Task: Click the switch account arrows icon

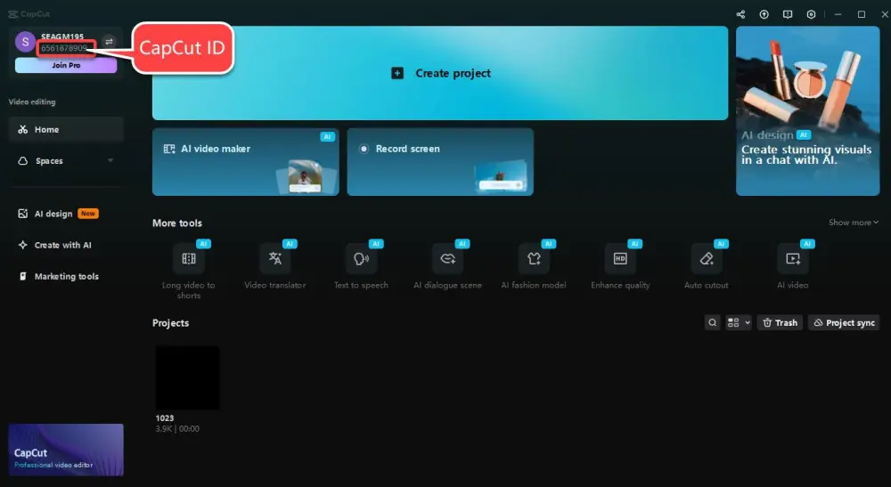Action: click(x=109, y=42)
